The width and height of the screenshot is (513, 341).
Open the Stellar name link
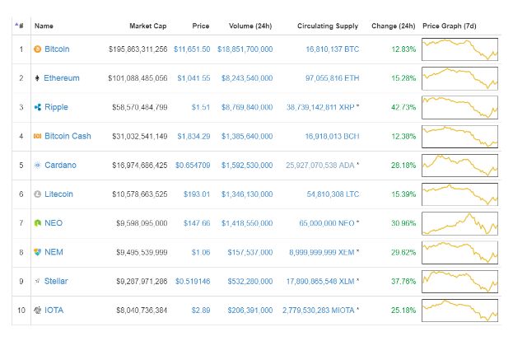click(x=56, y=281)
